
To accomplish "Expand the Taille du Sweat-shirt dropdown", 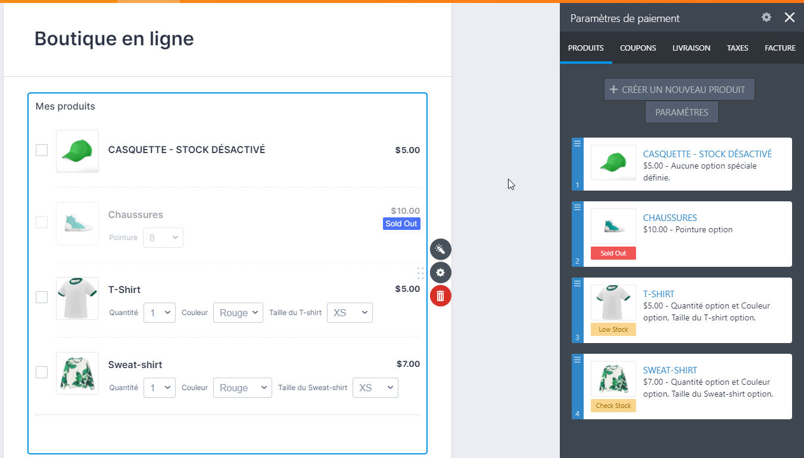I will (x=375, y=388).
